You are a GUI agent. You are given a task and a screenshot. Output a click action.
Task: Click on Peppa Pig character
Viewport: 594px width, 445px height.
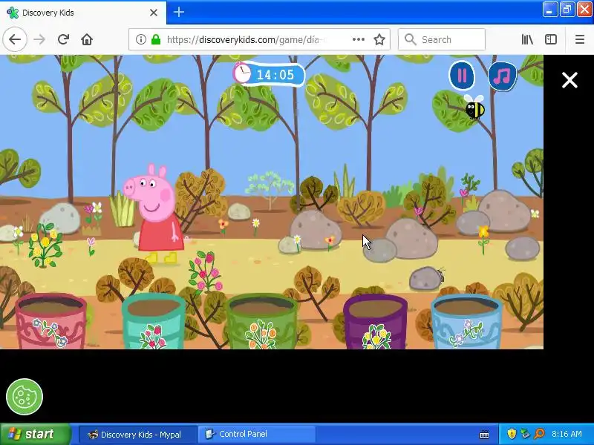[x=155, y=214]
